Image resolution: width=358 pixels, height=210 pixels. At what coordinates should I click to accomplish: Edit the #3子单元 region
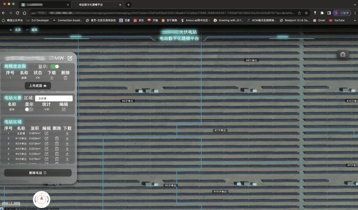(46, 149)
